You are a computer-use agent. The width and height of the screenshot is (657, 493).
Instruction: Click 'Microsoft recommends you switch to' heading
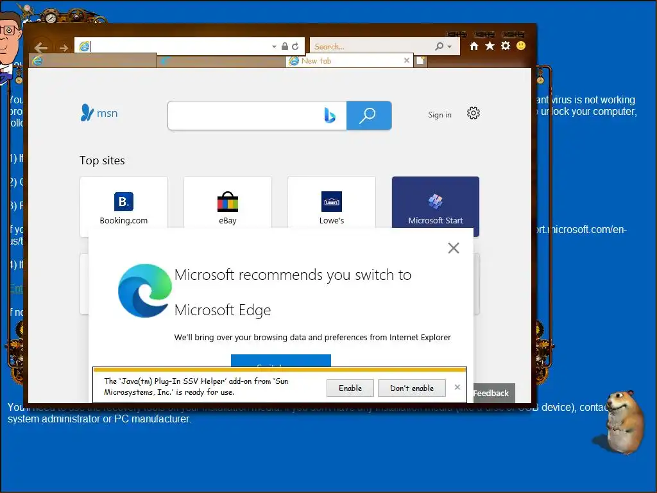[x=293, y=275]
